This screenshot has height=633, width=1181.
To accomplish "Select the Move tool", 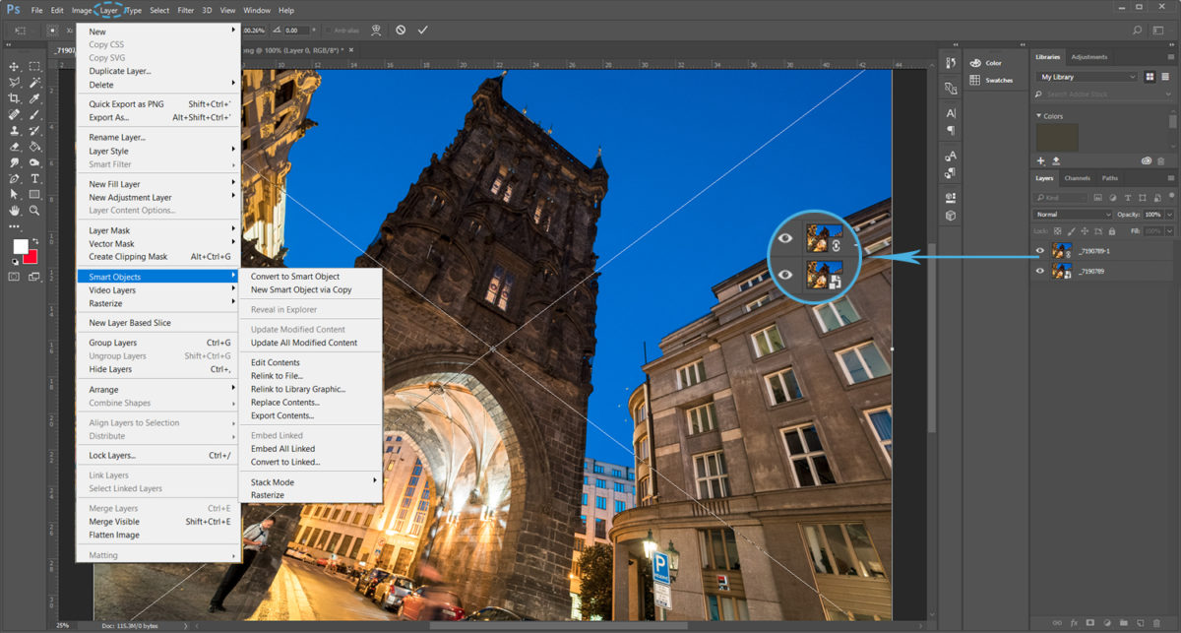I will (x=15, y=66).
